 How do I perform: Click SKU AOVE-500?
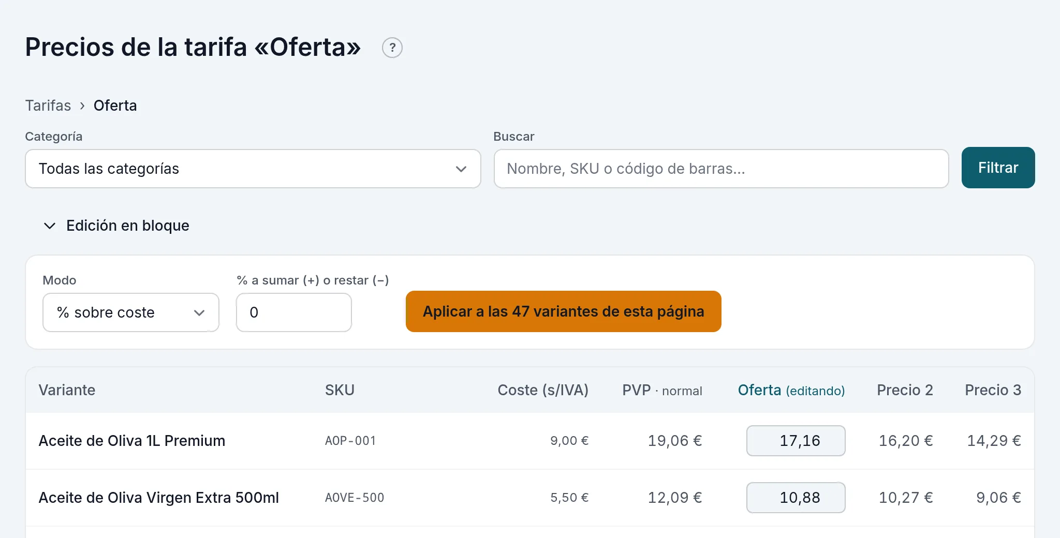(355, 498)
